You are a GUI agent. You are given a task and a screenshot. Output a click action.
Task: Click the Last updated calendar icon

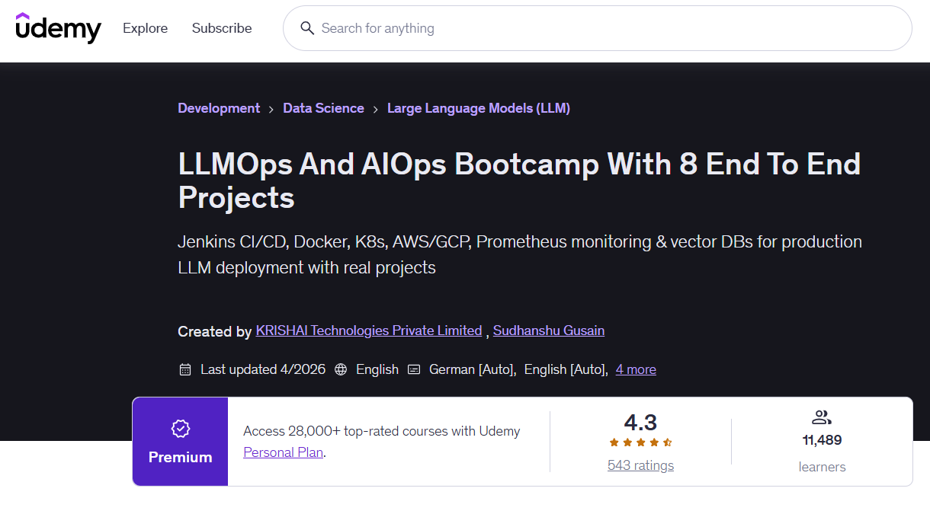click(185, 369)
